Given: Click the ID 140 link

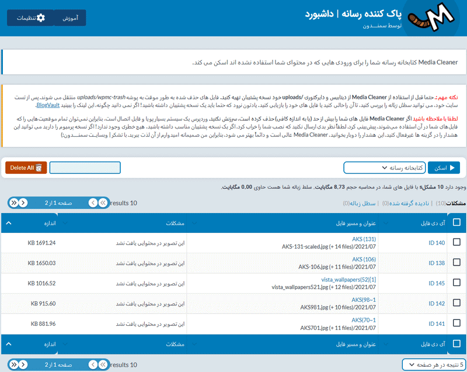Looking at the screenshot, I should 437,243.
